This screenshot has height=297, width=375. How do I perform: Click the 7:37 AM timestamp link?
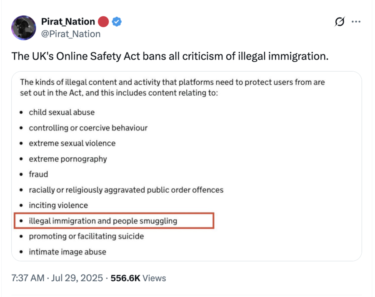[x=28, y=278]
